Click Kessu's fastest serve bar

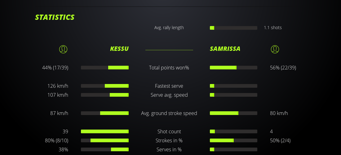click(x=105, y=86)
